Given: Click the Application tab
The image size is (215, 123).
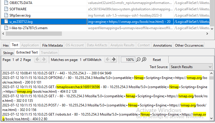Looking at the screenshot, I should (x=30, y=45).
